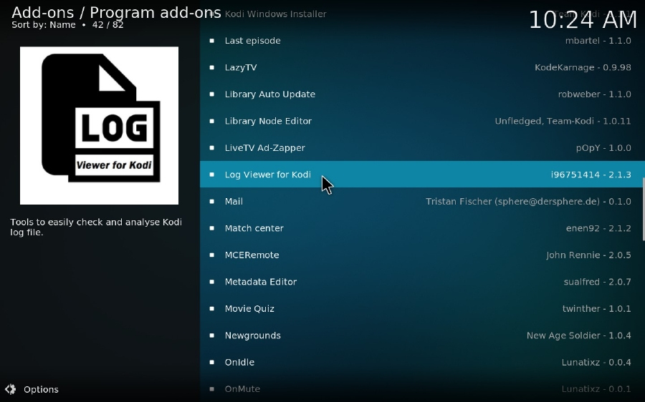This screenshot has width=645, height=402.
Task: Select the LazyTV add-on
Action: [x=422, y=67]
